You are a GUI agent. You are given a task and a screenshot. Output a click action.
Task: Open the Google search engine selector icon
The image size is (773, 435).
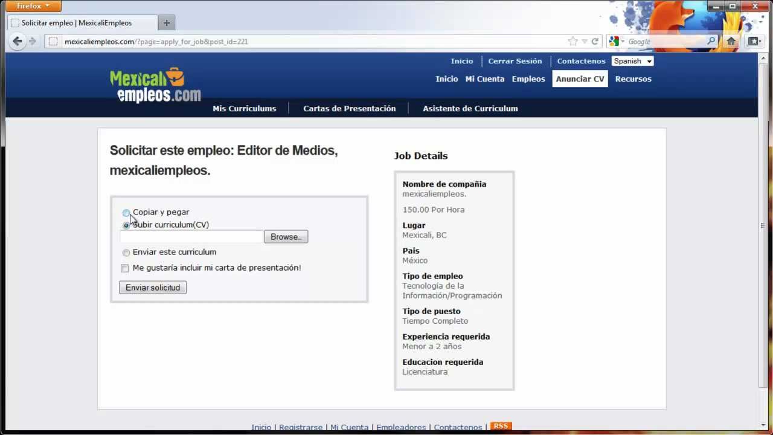(x=616, y=41)
